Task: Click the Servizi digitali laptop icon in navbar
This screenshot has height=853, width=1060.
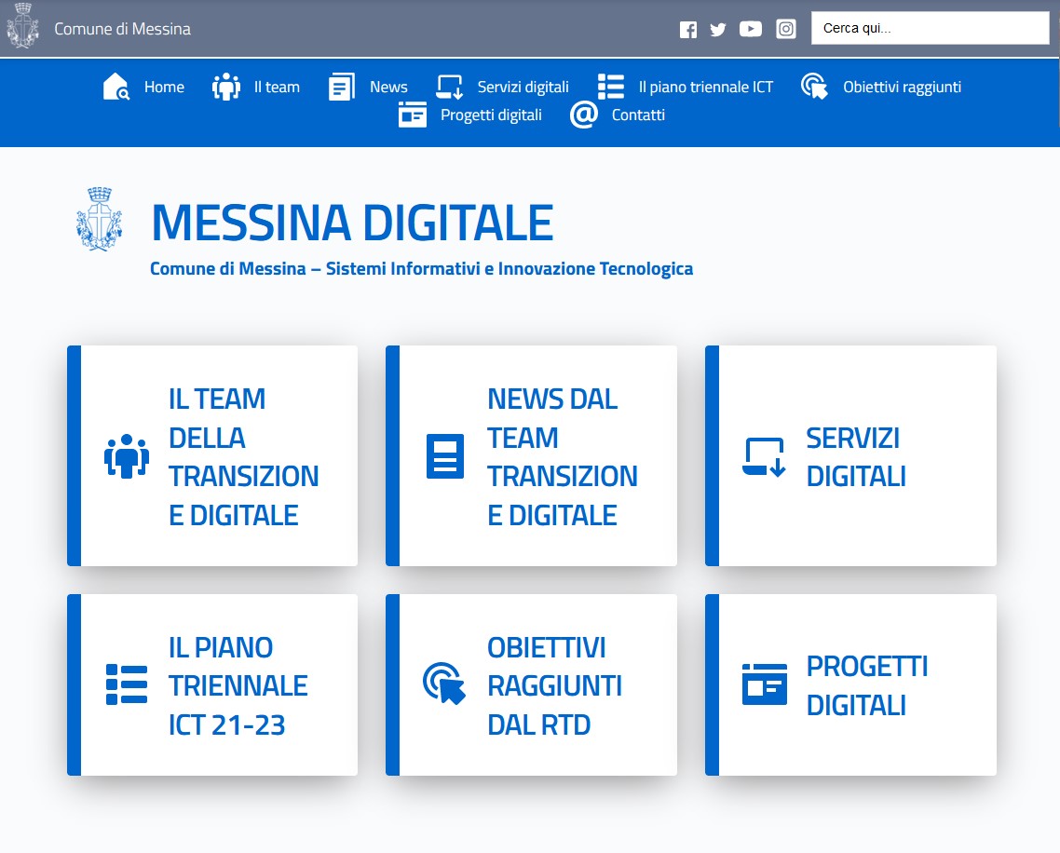Action: coord(450,88)
